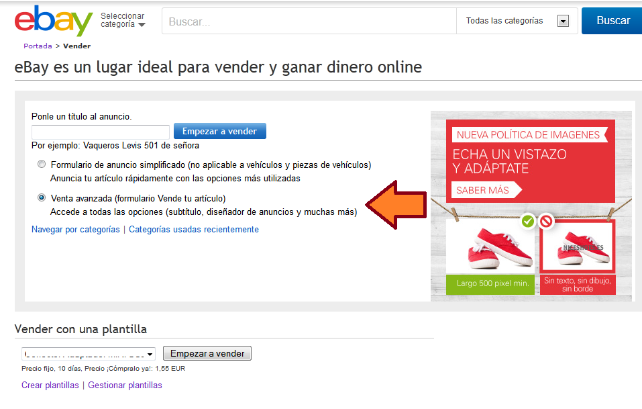The width and height of the screenshot is (642, 409).
Task: Expand the Seleccionar categoría dropdown
Action: (x=123, y=20)
